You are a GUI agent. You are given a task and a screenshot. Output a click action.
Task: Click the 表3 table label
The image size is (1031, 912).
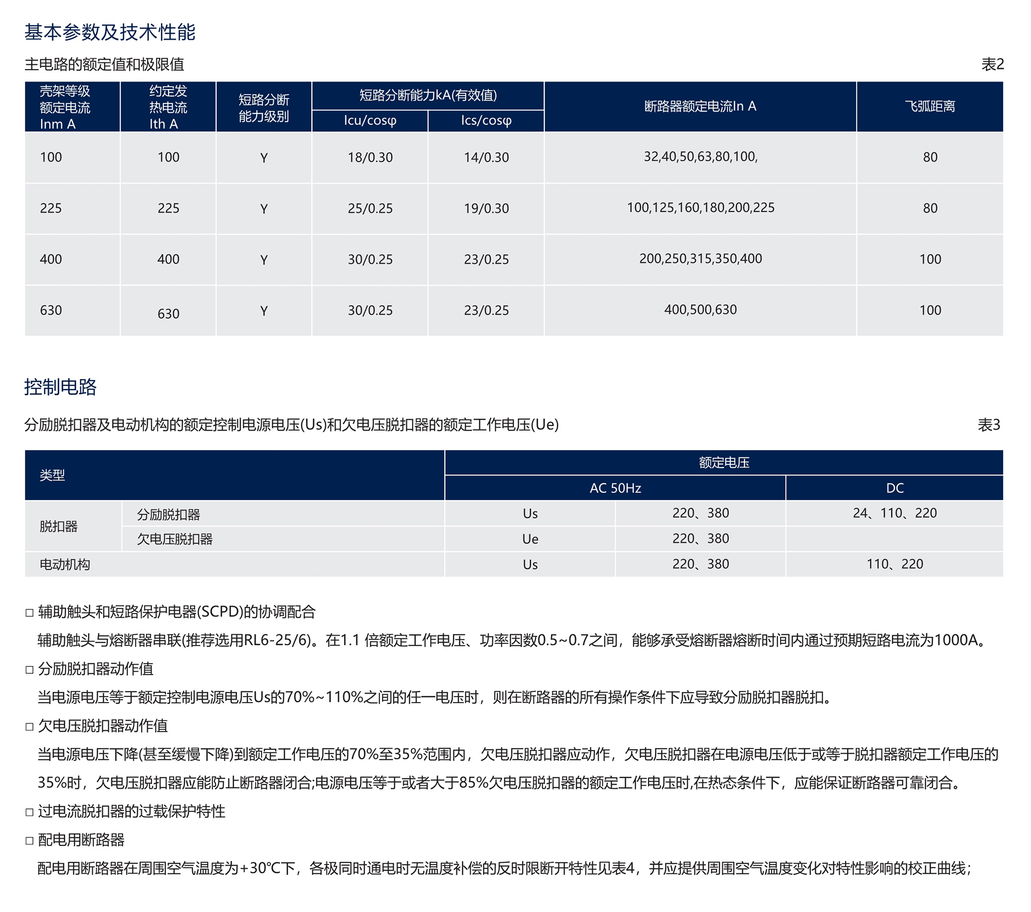(989, 425)
